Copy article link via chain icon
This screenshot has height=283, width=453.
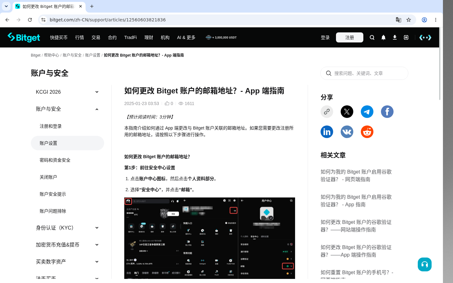coord(327,112)
